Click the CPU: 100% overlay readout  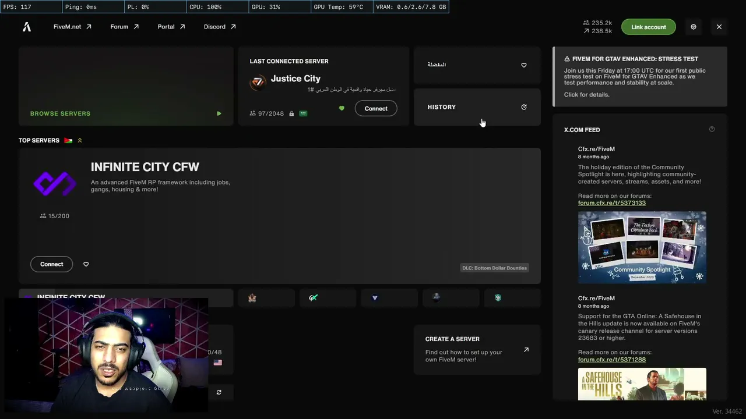(x=217, y=7)
